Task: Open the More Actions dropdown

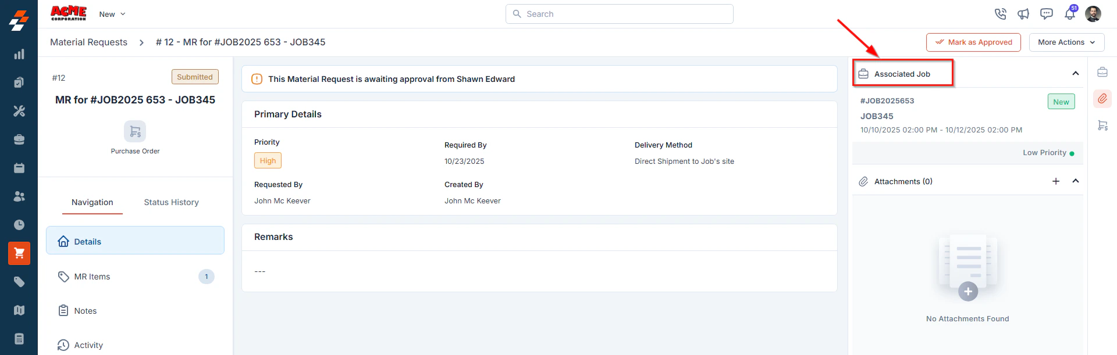Action: pyautogui.click(x=1066, y=42)
